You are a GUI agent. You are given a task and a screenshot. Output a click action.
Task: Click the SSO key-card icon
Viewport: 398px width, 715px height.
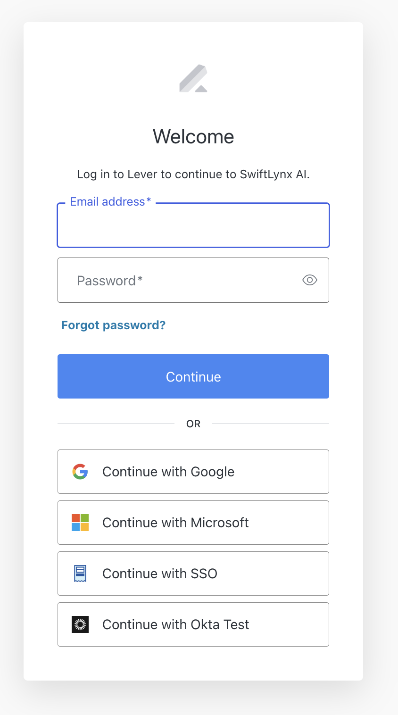pos(80,573)
